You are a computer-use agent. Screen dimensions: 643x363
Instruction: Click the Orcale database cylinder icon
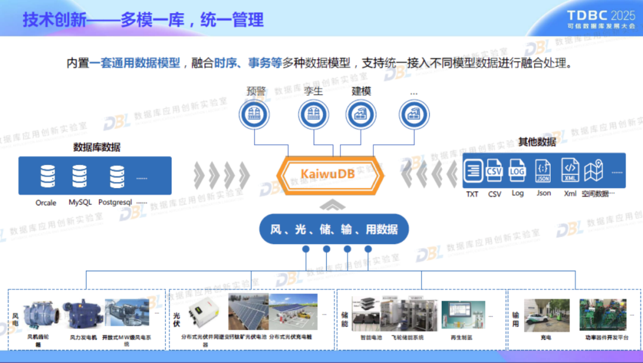pos(48,176)
